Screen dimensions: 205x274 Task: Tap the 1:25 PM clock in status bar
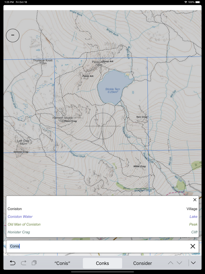pos(9,2)
